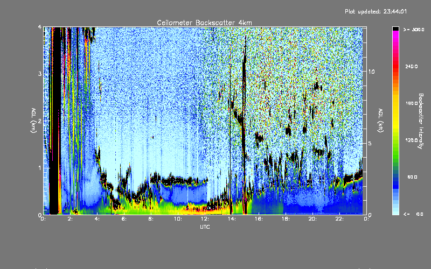Click the "6:" UTC time tick
The image size is (431, 269).
click(124, 219)
